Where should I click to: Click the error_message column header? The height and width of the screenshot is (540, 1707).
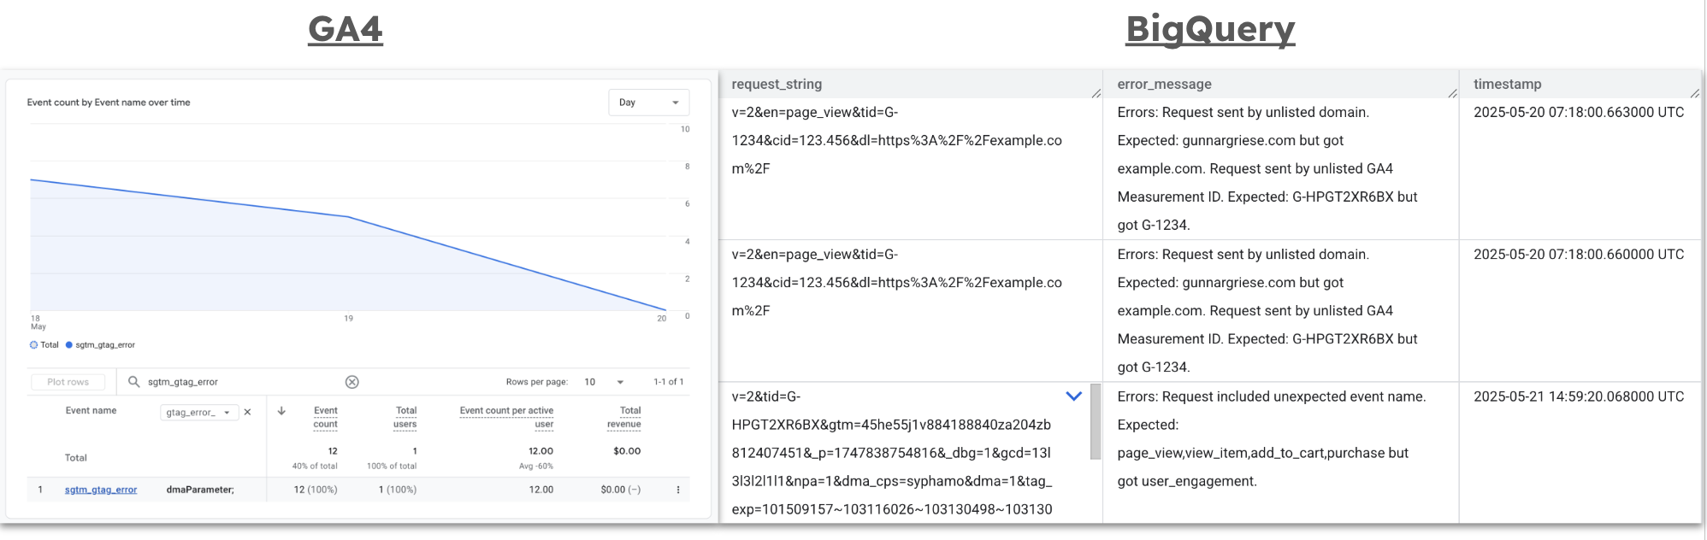[x=1164, y=85]
